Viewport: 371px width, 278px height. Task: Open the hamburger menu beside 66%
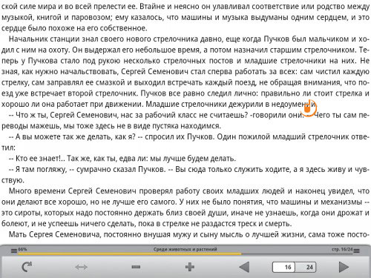click(x=14, y=251)
